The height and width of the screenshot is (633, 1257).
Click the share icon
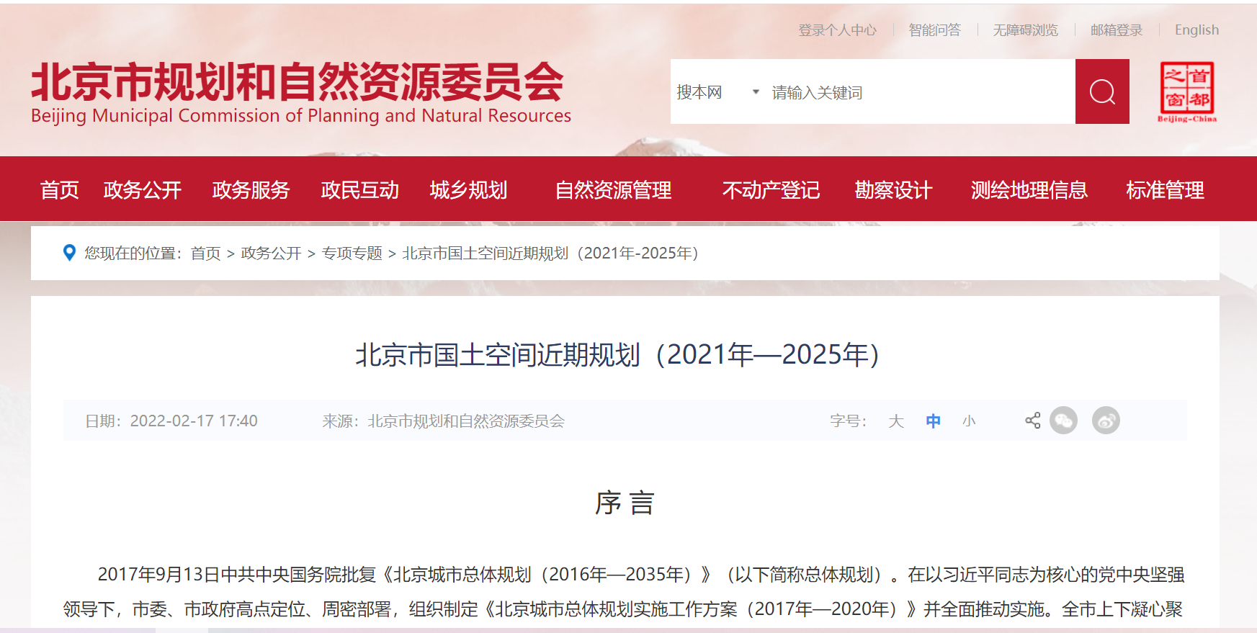(1032, 421)
